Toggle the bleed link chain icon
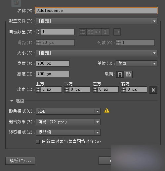 click(x=153, y=90)
